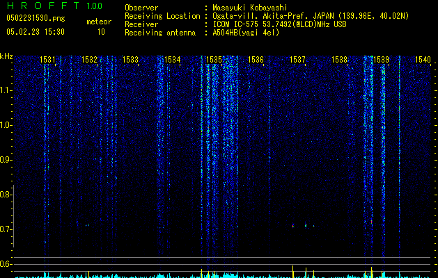
Task: Select the file name 0502231530.png
Action: (36, 18)
